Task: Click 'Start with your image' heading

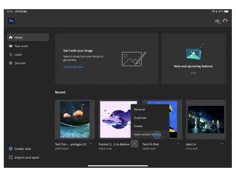Action: [x=78, y=51]
